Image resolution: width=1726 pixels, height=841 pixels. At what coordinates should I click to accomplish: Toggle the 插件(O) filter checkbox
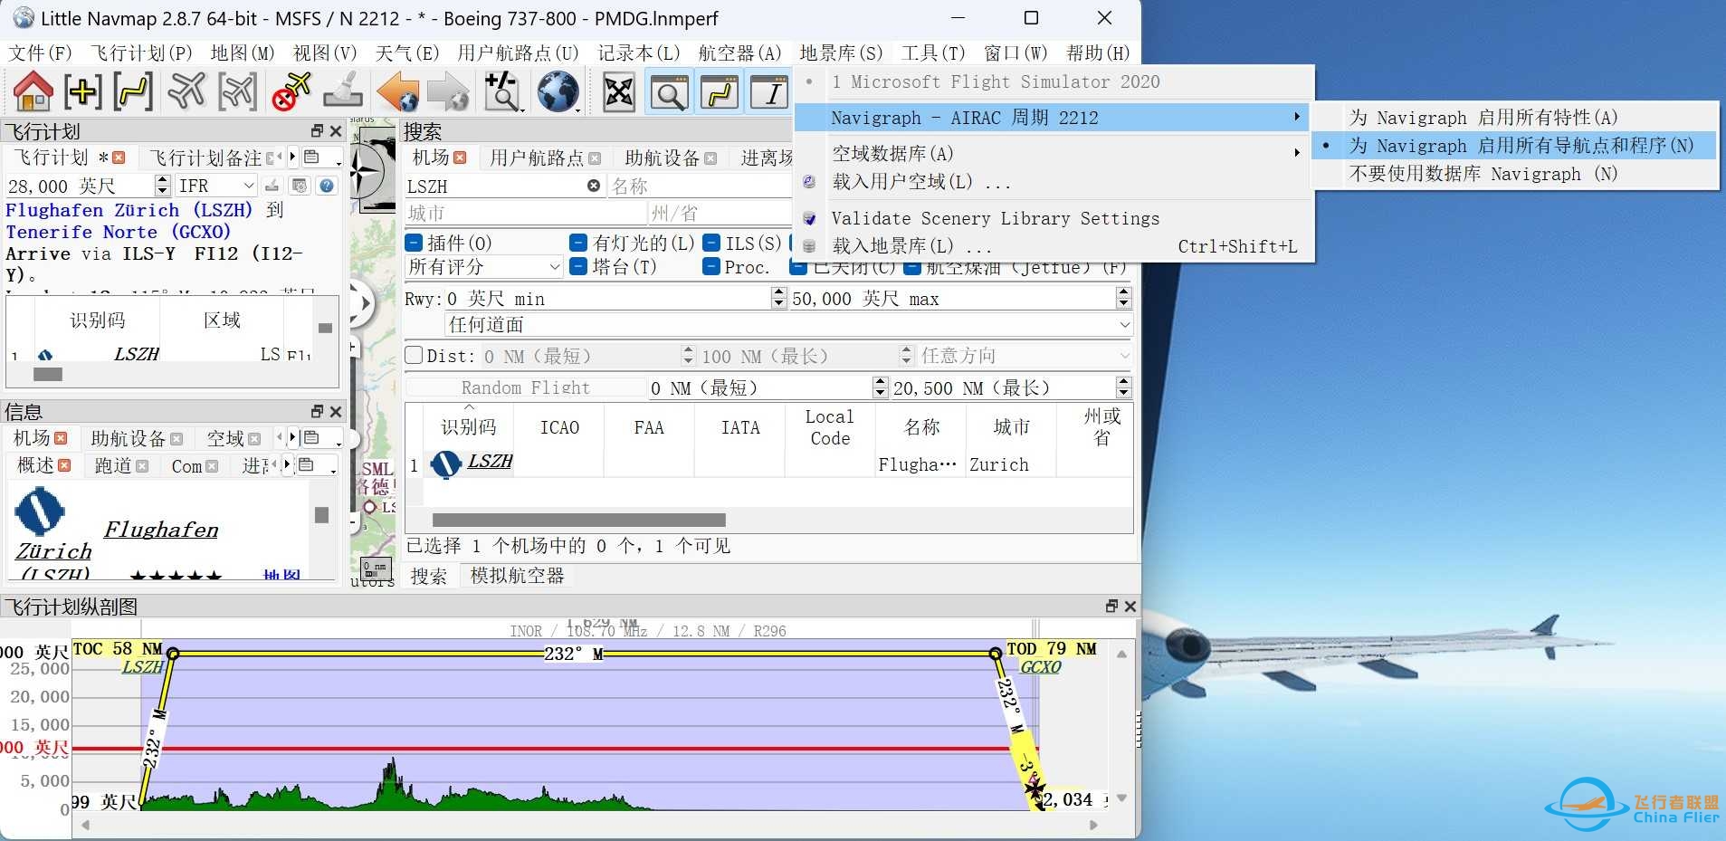click(414, 243)
